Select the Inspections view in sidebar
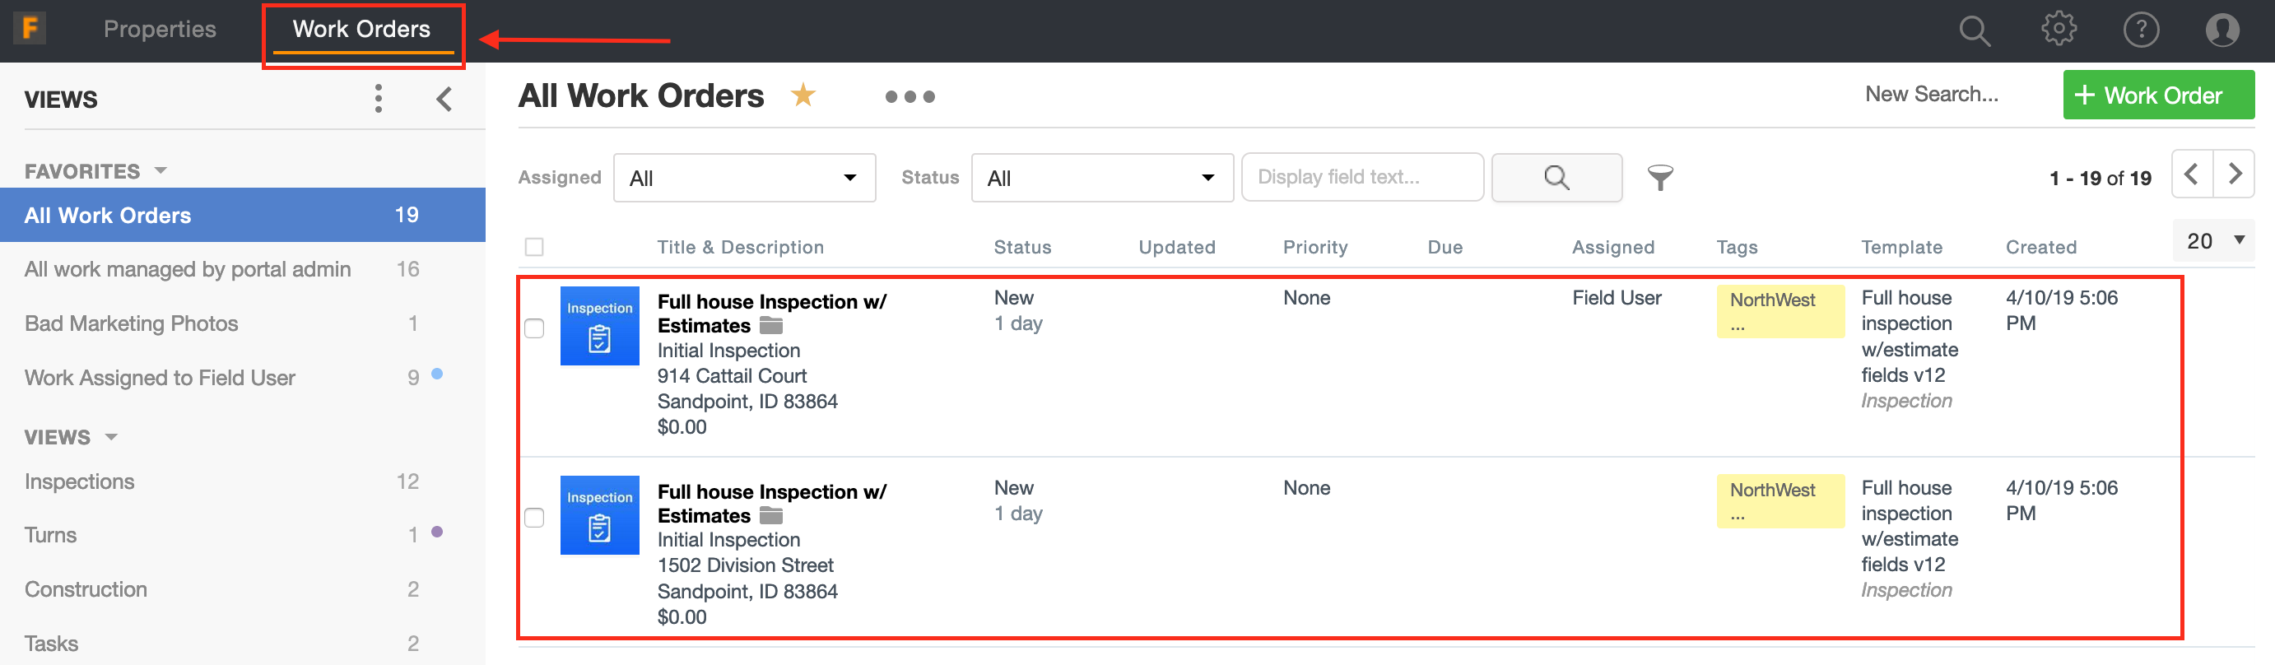Viewport: 2275px width, 665px height. click(80, 481)
